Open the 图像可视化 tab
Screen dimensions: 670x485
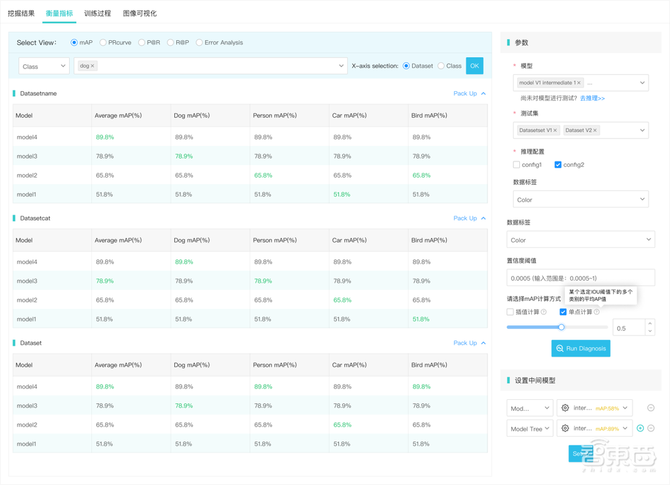tap(139, 13)
